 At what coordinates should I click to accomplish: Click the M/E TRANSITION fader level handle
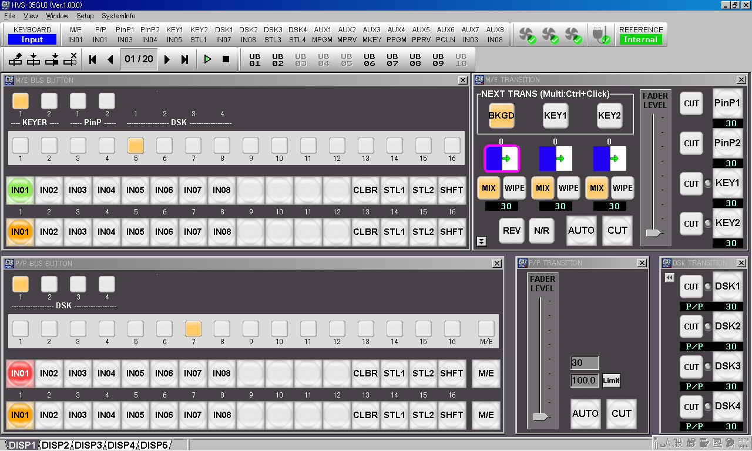(653, 233)
